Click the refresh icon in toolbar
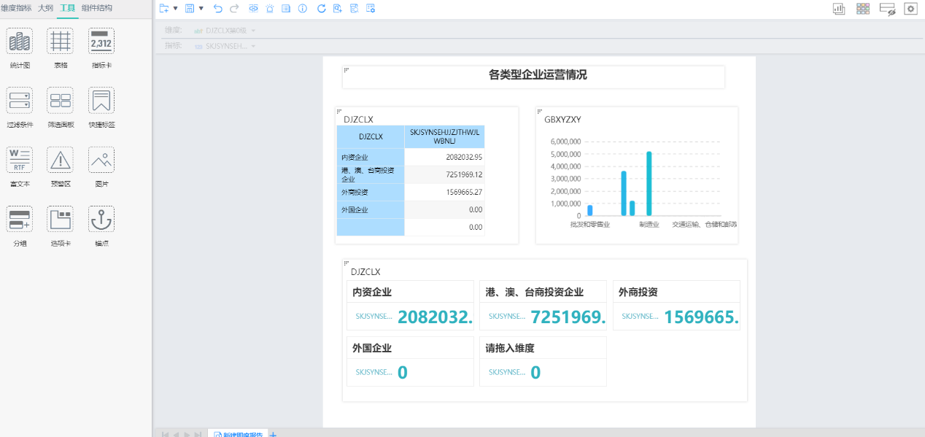The image size is (925, 437). point(321,9)
